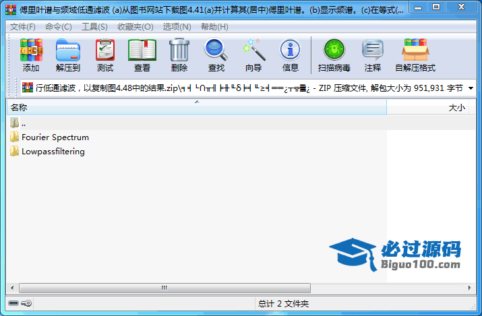The width and height of the screenshot is (482, 316).
Task: Open the 查找 (Find) magnifier tool
Action: pyautogui.click(x=216, y=49)
